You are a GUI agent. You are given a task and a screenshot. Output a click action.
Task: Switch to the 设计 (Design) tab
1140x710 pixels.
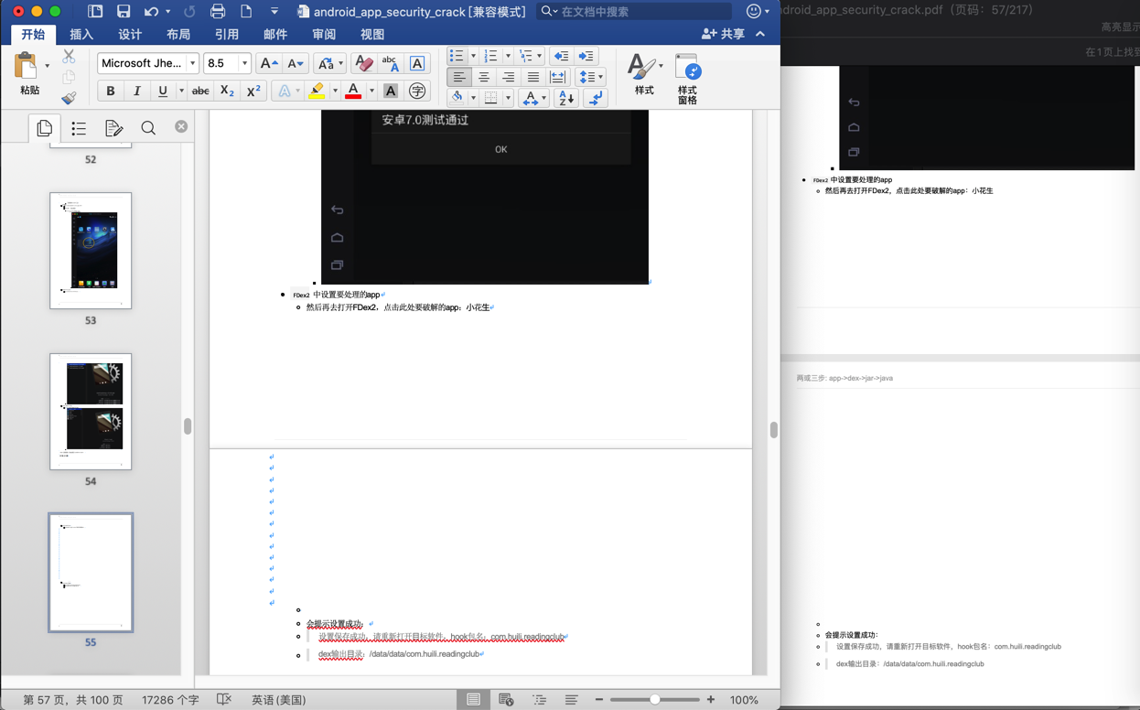click(130, 34)
